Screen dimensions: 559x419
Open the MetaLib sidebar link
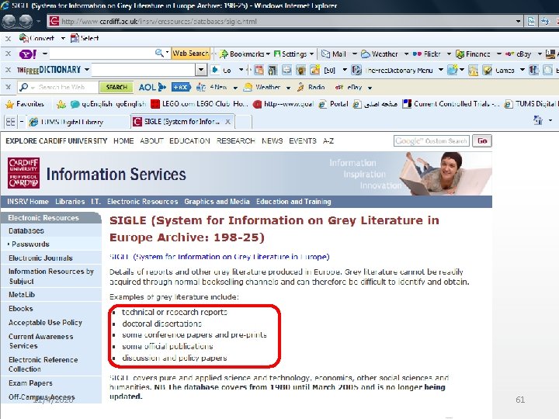(22, 294)
